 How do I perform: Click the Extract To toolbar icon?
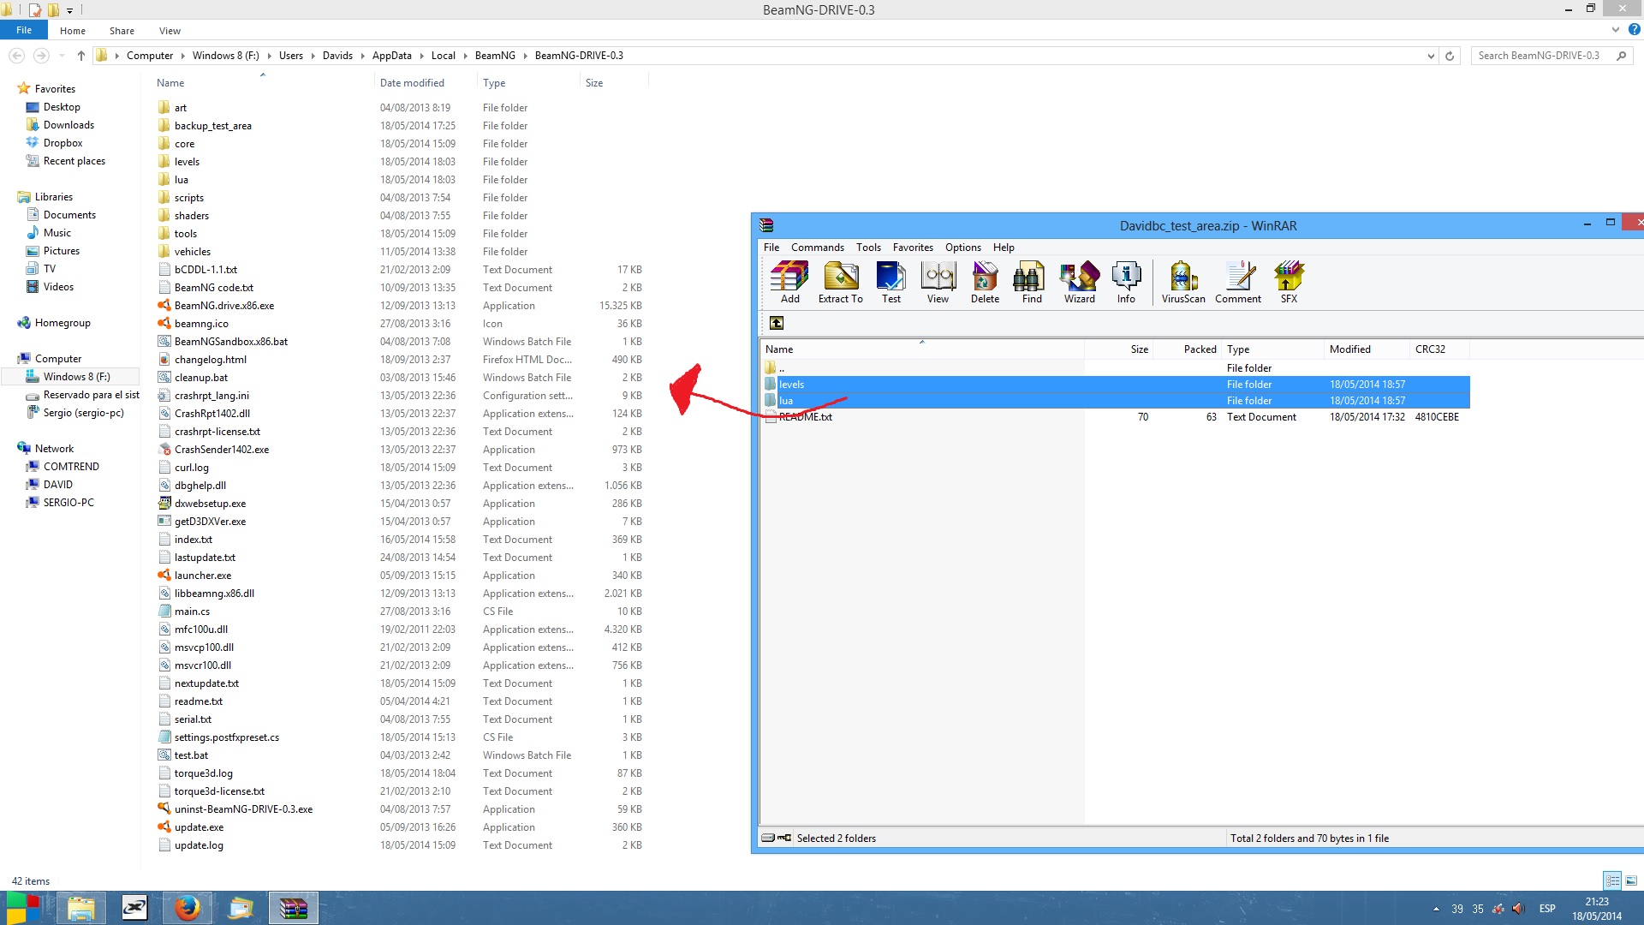click(x=840, y=283)
